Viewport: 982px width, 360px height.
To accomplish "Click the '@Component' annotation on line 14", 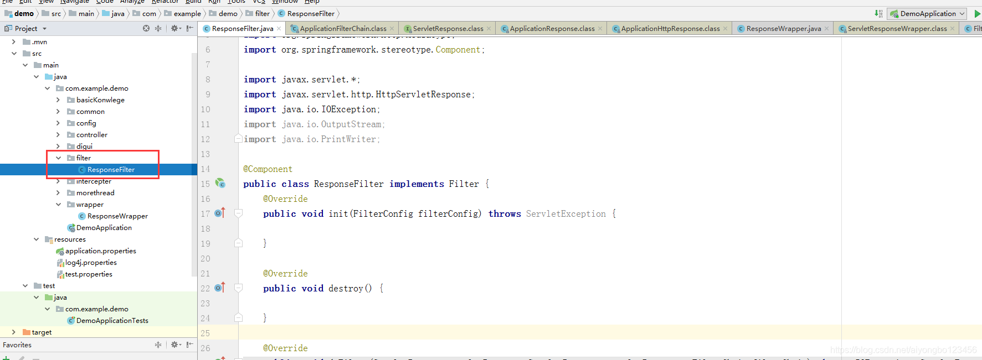I will pyautogui.click(x=268, y=169).
